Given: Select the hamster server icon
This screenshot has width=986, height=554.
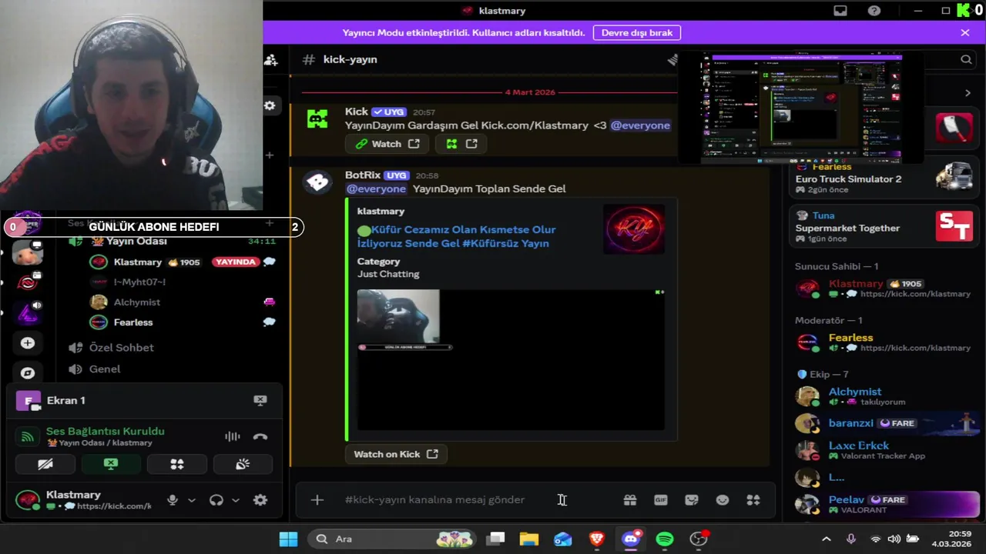Looking at the screenshot, I should point(29,252).
